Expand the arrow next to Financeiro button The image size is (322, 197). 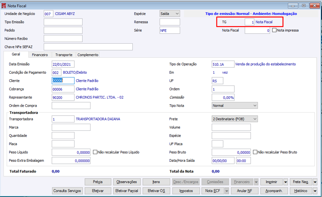point(256,182)
